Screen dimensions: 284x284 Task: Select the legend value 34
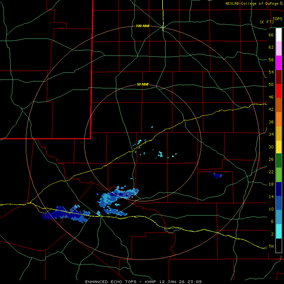coord(271,134)
